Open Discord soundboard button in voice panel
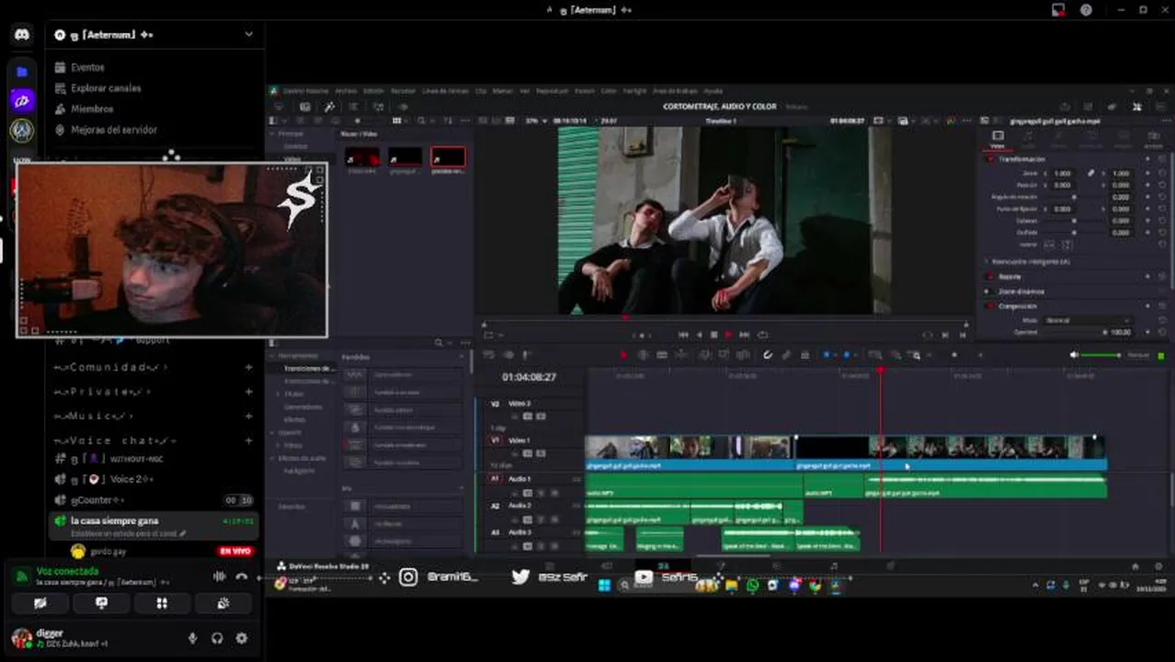The height and width of the screenshot is (662, 1175). 223,603
